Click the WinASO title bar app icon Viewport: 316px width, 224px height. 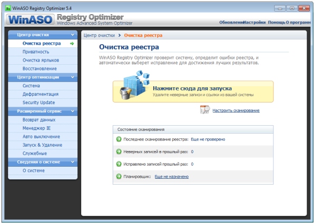coord(7,5)
